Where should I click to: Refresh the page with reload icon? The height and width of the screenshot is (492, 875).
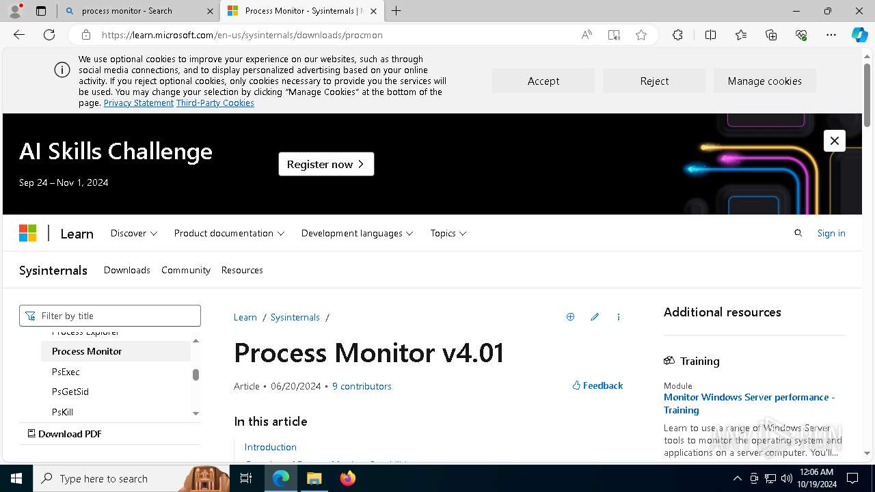49,35
